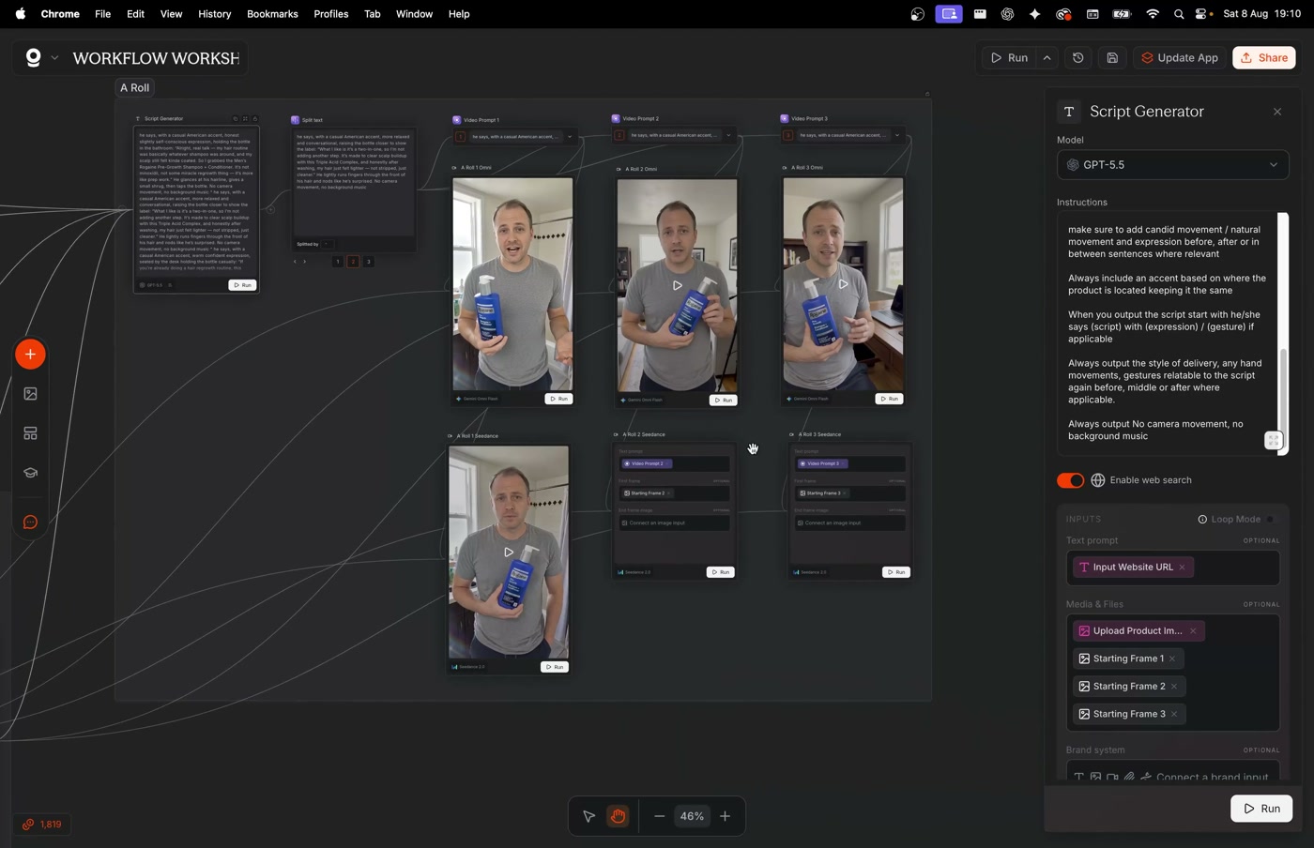Viewport: 1314px width, 848px height.
Task: Zoom in with the plus icon
Action: pyautogui.click(x=725, y=816)
